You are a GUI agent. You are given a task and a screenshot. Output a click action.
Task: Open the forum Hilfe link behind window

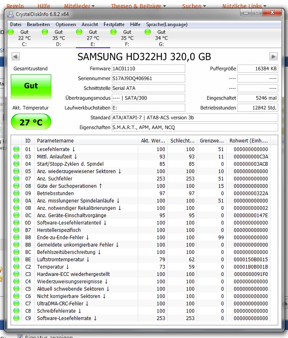44,6
